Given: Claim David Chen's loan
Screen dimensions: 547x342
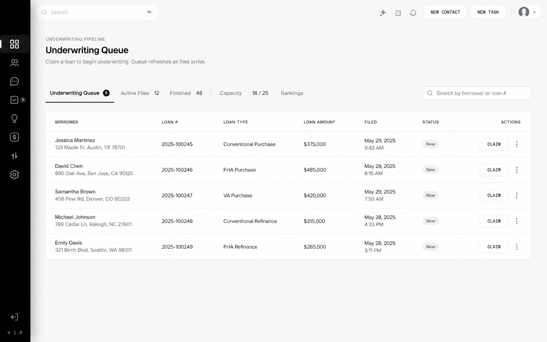Looking at the screenshot, I should click(x=494, y=170).
